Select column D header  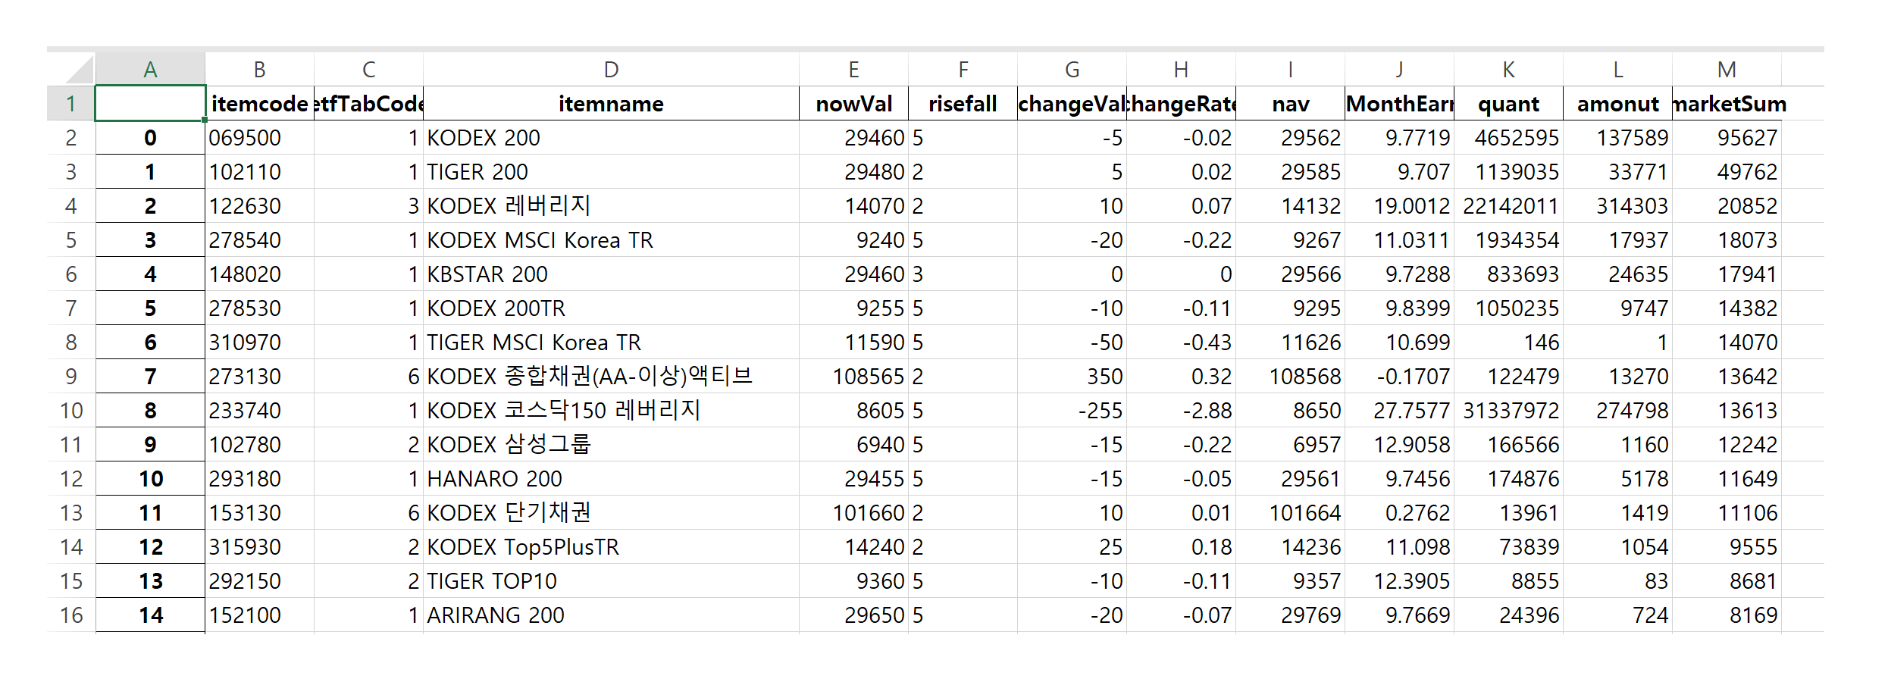point(611,70)
